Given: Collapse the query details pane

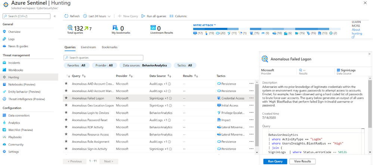Looking at the screenshot, I should tap(369, 54).
